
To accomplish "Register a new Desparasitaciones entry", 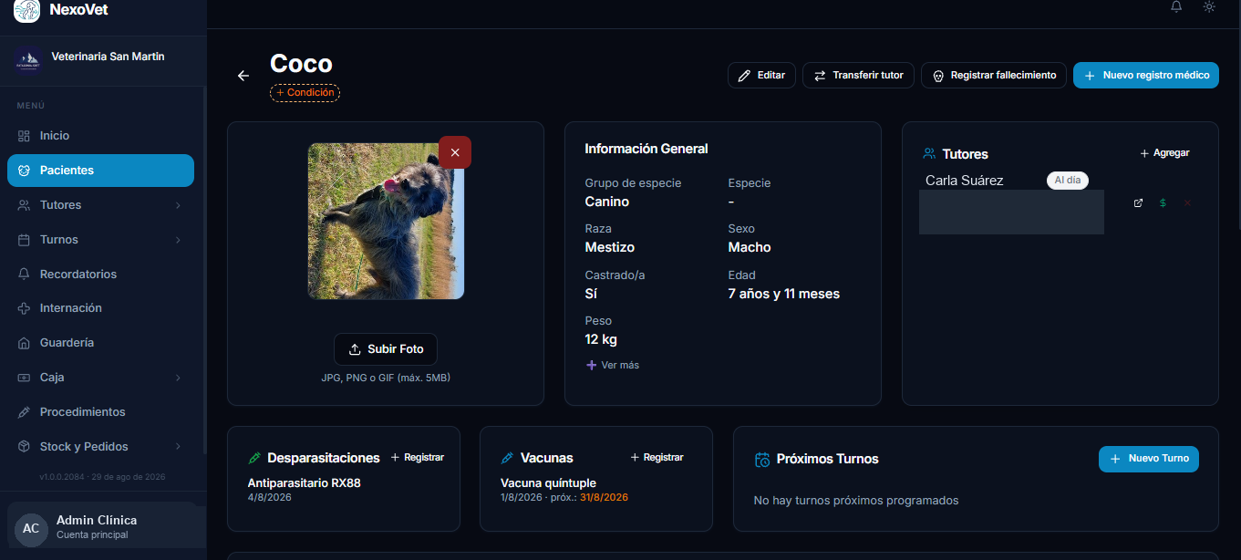I will (418, 458).
